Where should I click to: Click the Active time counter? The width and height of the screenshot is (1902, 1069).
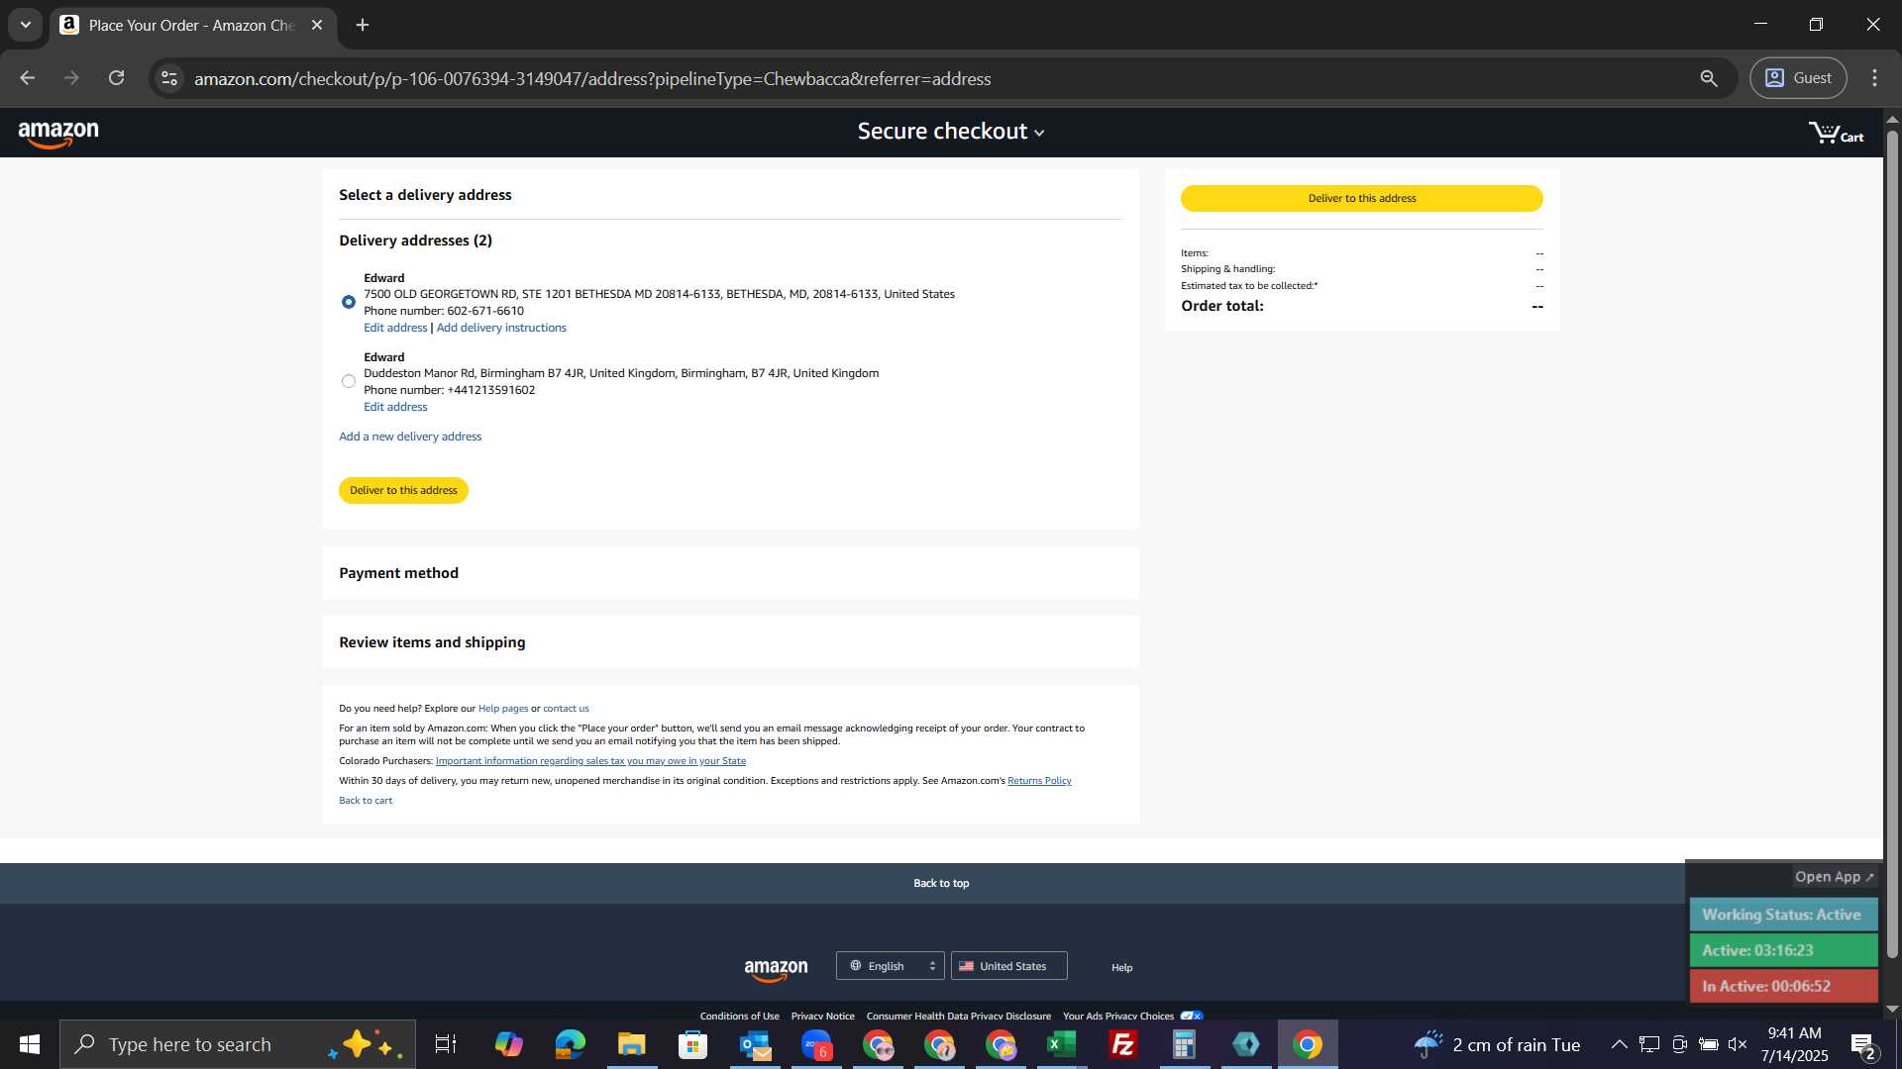coord(1783,950)
